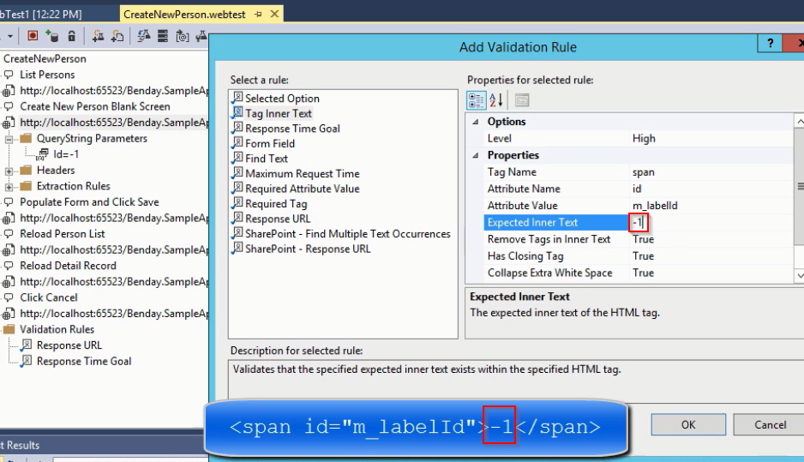Select the Required Attribute Value rule
This screenshot has width=804, height=462.
pos(302,189)
